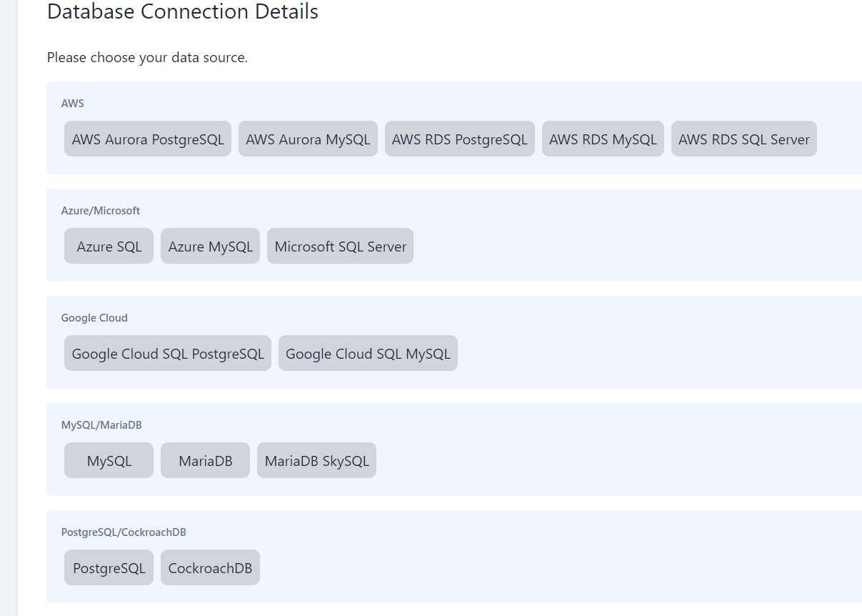Select MariaDB SkySQL button
Image resolution: width=862 pixels, height=616 pixels.
(316, 460)
